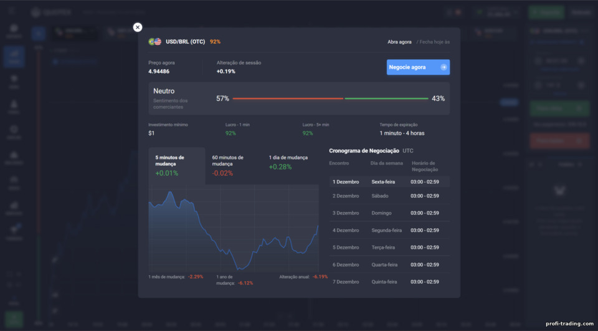Click the +0.28% one-day change value
Viewport: 598px width, 331px height.
(280, 167)
